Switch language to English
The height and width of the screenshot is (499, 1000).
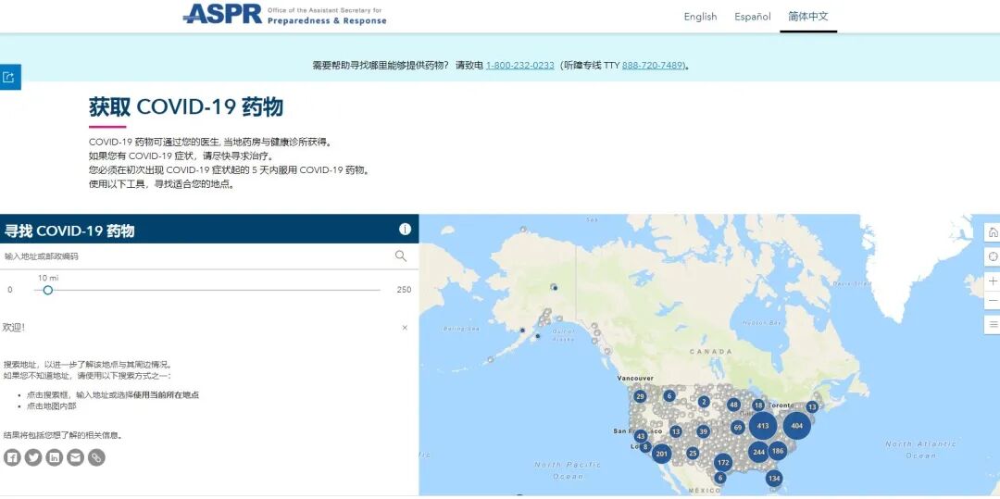pos(700,17)
